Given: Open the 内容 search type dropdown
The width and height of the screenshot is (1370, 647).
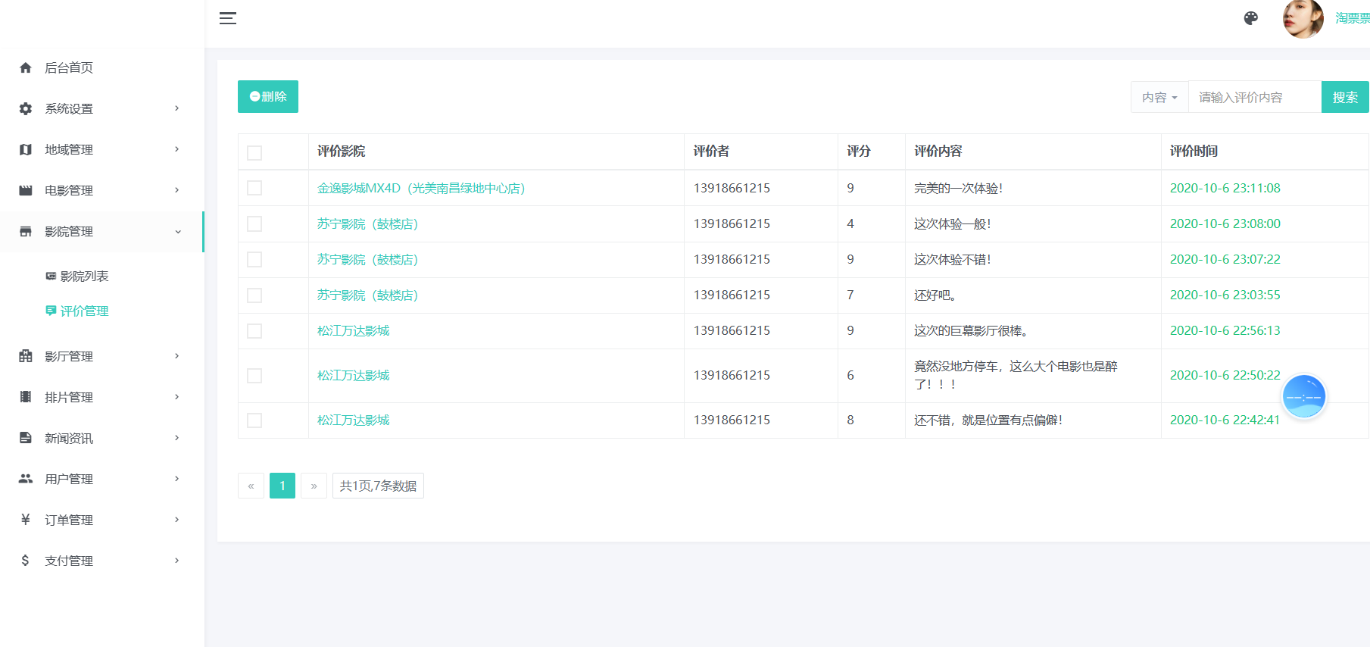Looking at the screenshot, I should pos(1159,98).
